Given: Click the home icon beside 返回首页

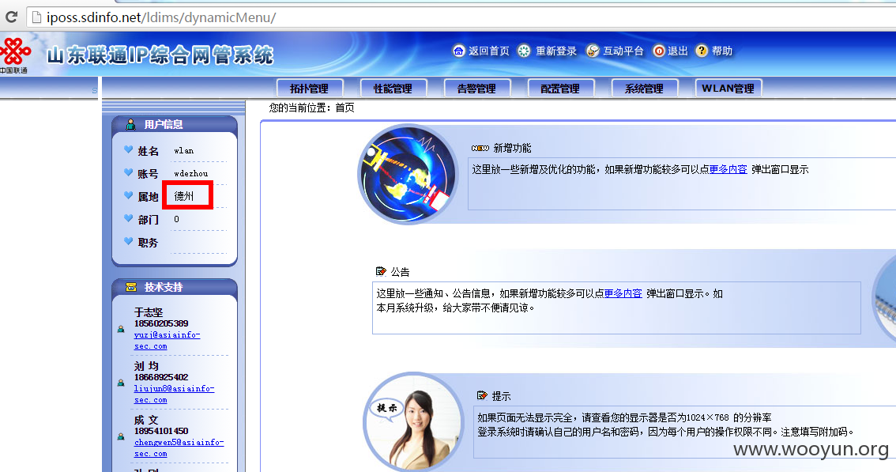Looking at the screenshot, I should coord(459,51).
